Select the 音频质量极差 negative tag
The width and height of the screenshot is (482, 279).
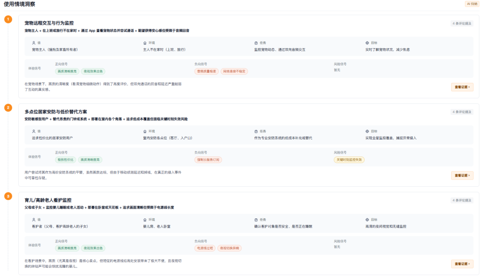point(207,71)
